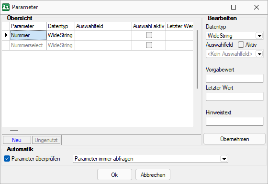Switch to the Ungenutzt tab
The height and width of the screenshot is (184, 268).
pyautogui.click(x=46, y=140)
